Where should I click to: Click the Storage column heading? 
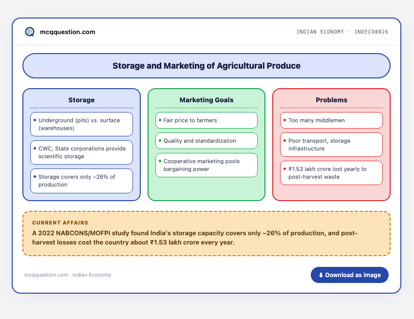[81, 100]
